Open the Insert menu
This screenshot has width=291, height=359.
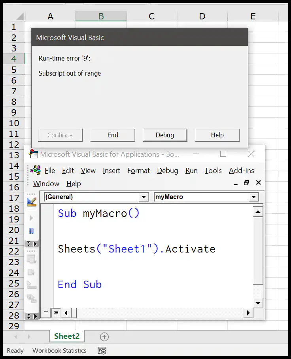point(111,171)
